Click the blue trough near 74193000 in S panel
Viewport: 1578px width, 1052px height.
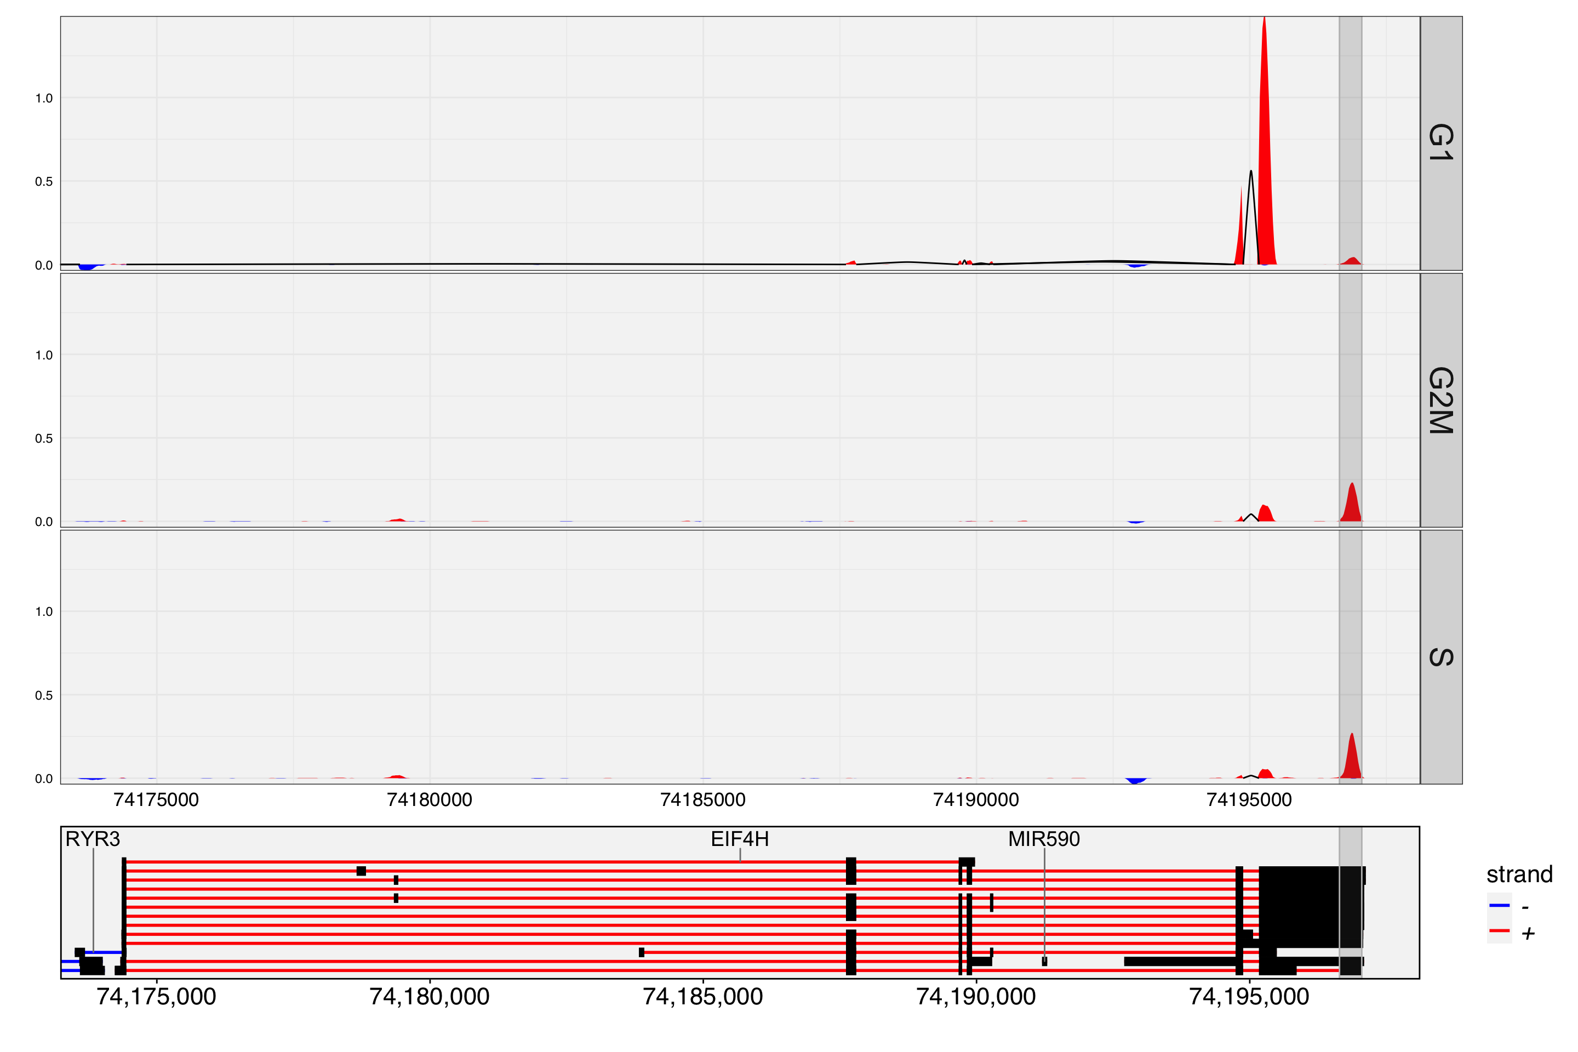point(1136,781)
